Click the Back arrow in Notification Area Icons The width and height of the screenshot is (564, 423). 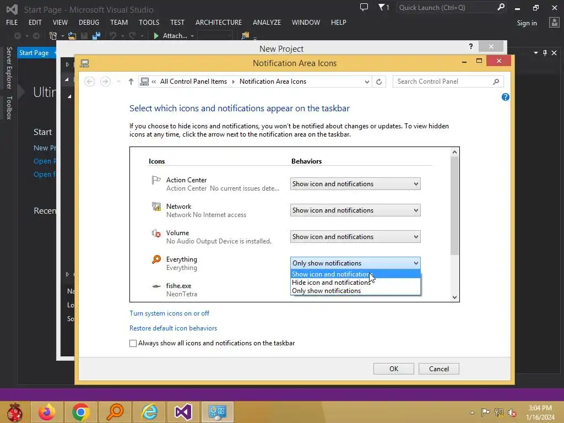pyautogui.click(x=90, y=82)
